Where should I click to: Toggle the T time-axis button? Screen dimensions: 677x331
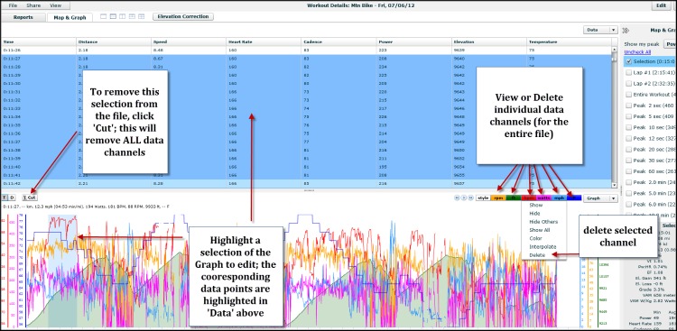point(5,198)
